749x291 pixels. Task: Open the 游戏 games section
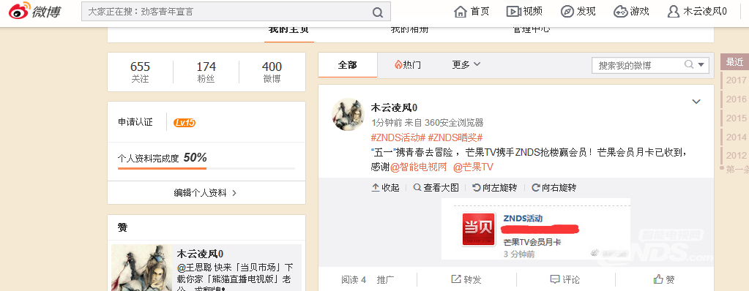[x=632, y=12]
